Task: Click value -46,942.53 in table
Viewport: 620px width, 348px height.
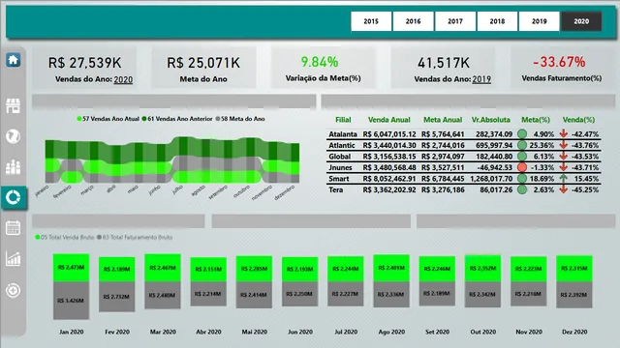Action: click(x=495, y=167)
